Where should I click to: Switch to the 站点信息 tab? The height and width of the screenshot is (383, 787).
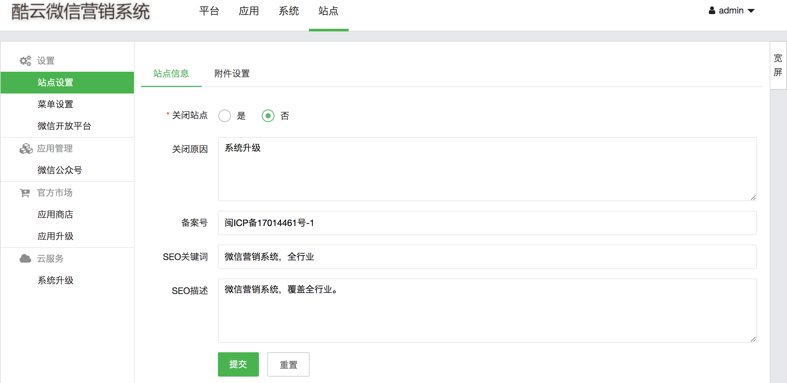171,73
